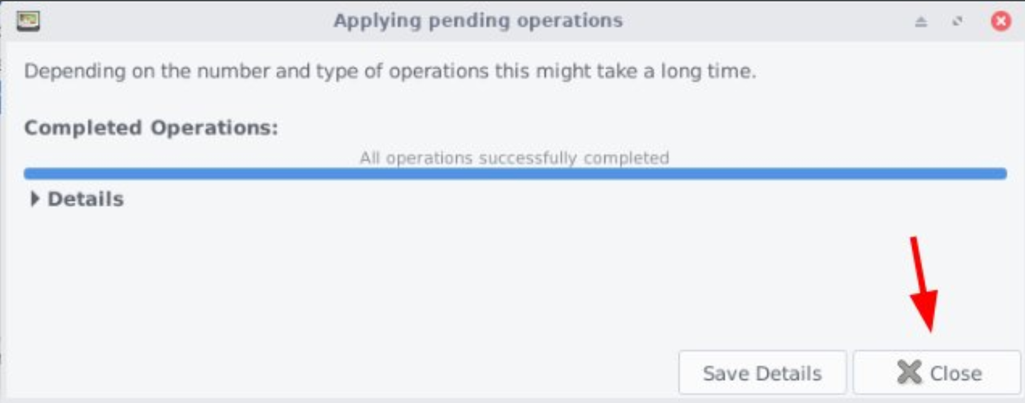Expand the Details disclosure triangle
The width and height of the screenshot is (1025, 403).
(x=35, y=199)
